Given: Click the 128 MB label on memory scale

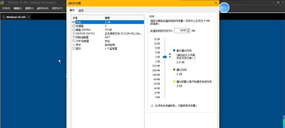Looking at the screenshot, I should coord(156,75).
